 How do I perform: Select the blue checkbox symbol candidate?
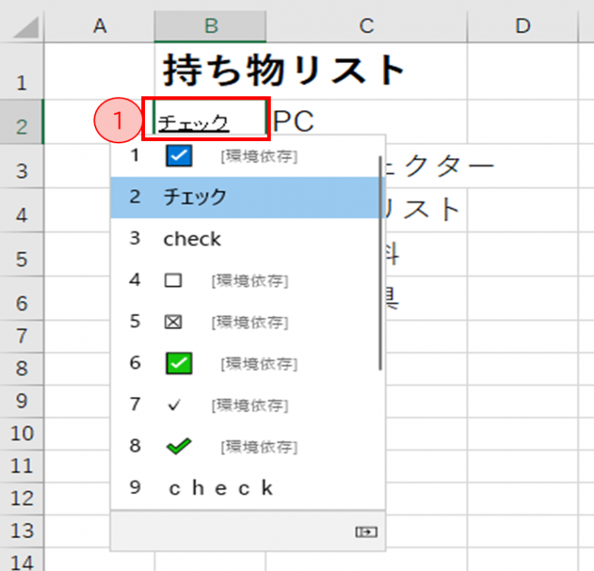click(x=179, y=156)
